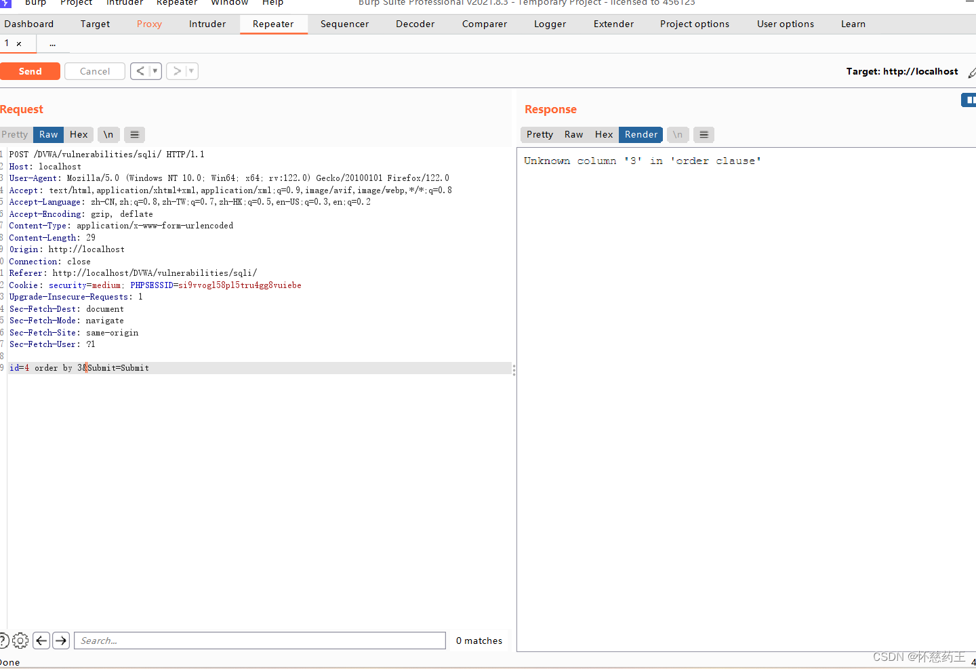Viewport: 976px width, 669px height.
Task: Open the Intruder menu in menu bar
Action: (125, 3)
